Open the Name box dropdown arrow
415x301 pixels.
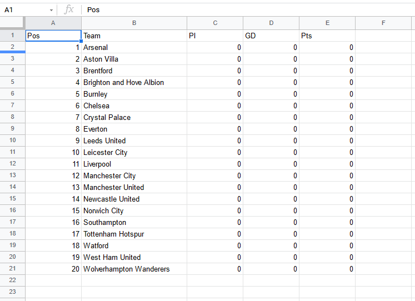[51, 10]
